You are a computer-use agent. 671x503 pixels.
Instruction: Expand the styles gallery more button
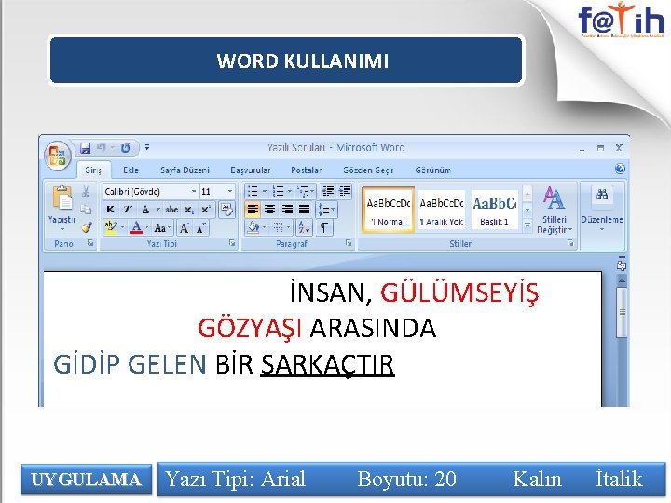[527, 225]
